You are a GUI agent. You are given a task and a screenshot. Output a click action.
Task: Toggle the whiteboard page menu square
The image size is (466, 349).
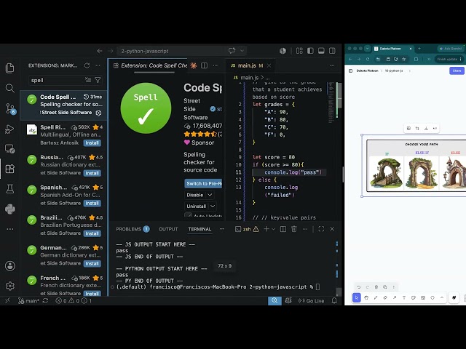tap(351, 71)
